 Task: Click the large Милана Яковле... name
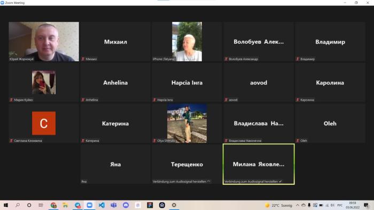coord(259,164)
